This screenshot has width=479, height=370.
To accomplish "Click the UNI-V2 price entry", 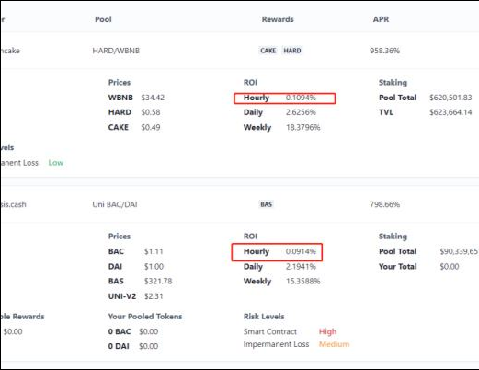I will 135,296.
